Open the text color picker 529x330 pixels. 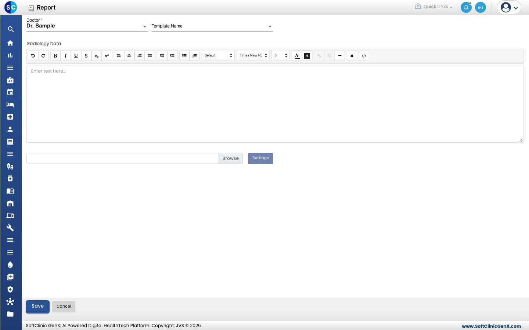pyautogui.click(x=297, y=56)
